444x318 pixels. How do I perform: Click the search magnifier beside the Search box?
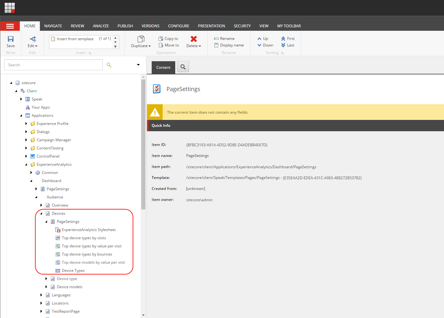[109, 65]
